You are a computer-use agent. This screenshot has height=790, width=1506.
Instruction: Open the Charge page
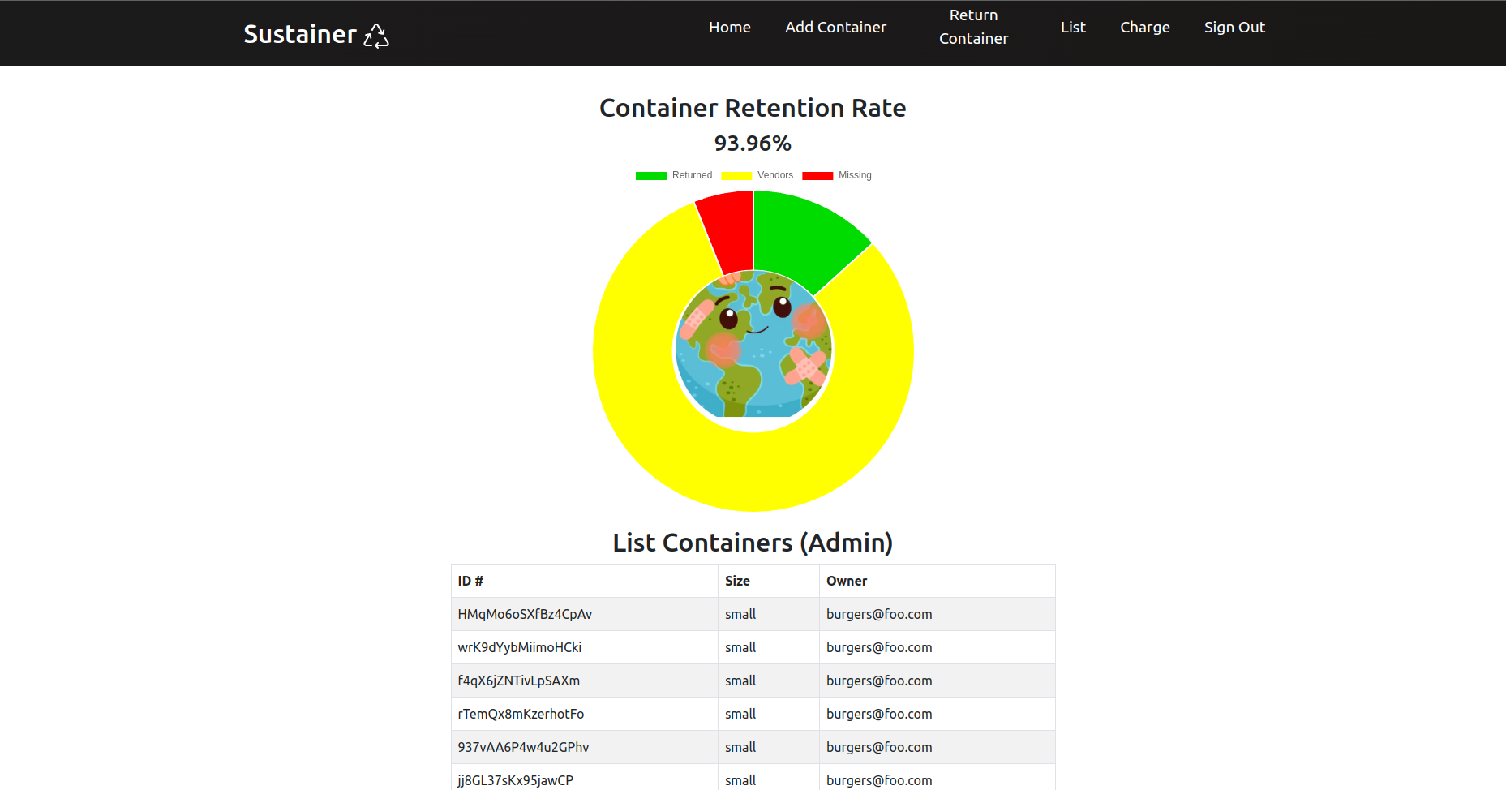[x=1144, y=28]
